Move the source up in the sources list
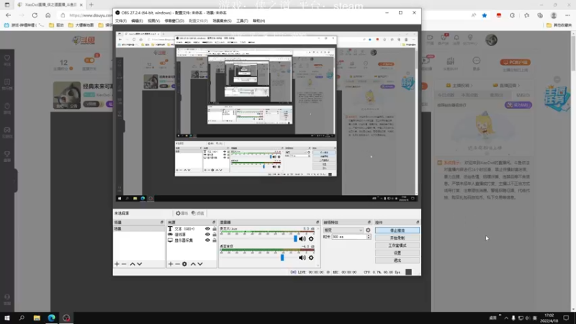 [x=193, y=264]
